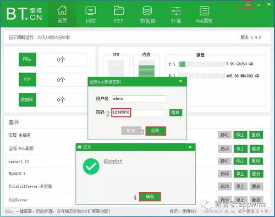The image size is (275, 217).
Task: Open the FTP folder icon
Action: point(119,14)
